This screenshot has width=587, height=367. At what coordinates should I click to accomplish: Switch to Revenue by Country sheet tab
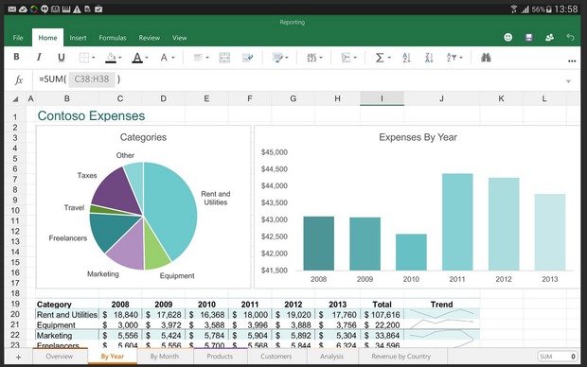point(400,357)
